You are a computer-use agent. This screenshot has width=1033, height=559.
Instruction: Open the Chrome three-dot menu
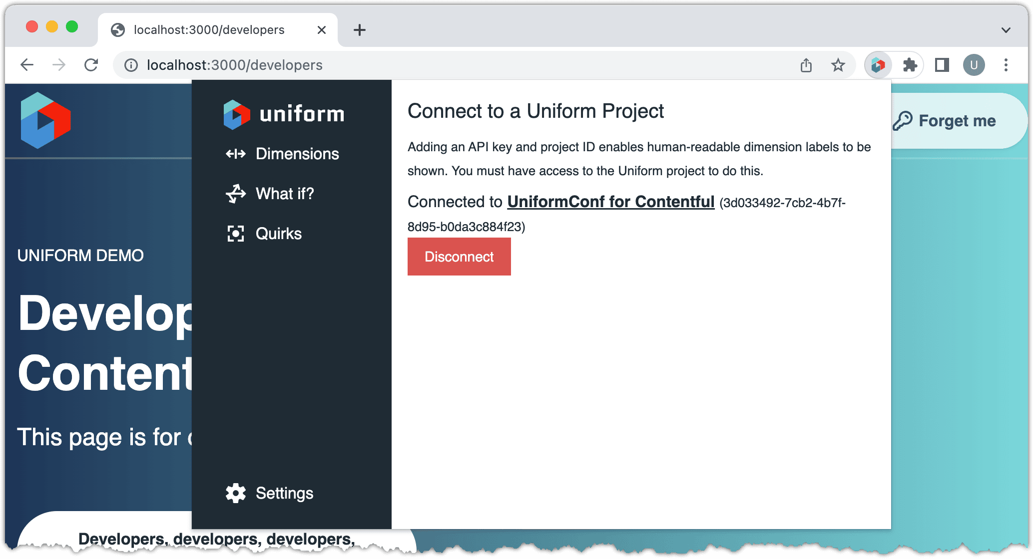click(x=1005, y=65)
